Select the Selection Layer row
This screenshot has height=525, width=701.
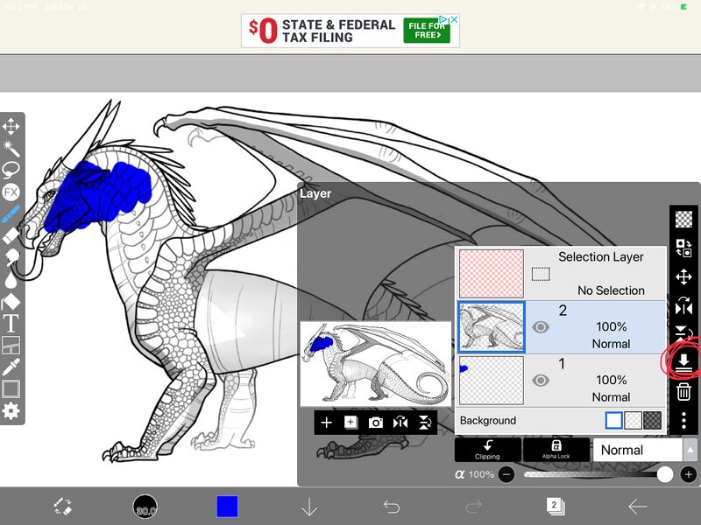pyautogui.click(x=559, y=273)
